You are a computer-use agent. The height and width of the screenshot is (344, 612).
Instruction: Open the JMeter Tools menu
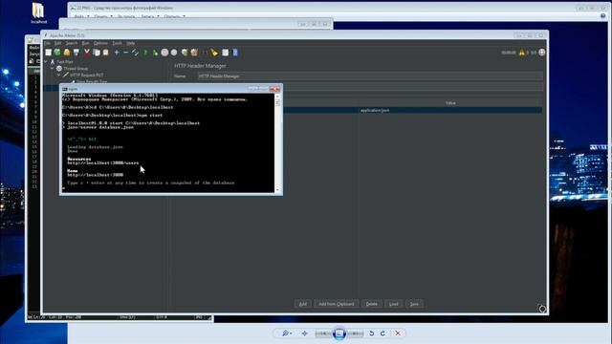(x=117, y=43)
